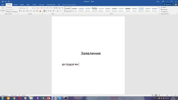Switch to the Ссылки ribbon tab
Viewport: 178px width, 100px height.
click(x=34, y=5)
